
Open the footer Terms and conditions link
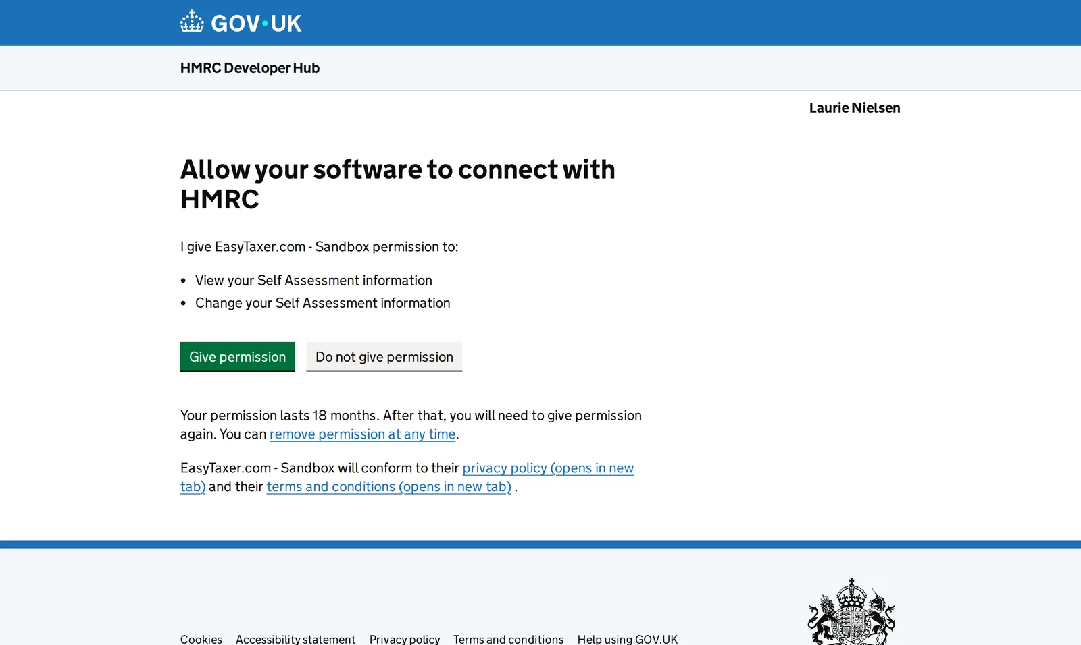click(x=508, y=639)
